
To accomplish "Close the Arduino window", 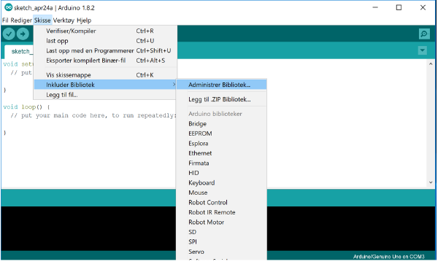I will click(x=423, y=7).
